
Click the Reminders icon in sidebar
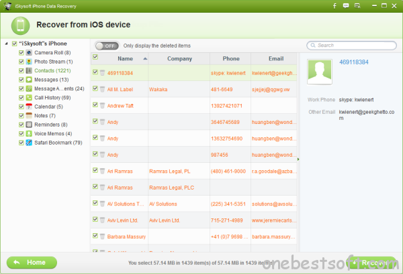[x=29, y=125]
